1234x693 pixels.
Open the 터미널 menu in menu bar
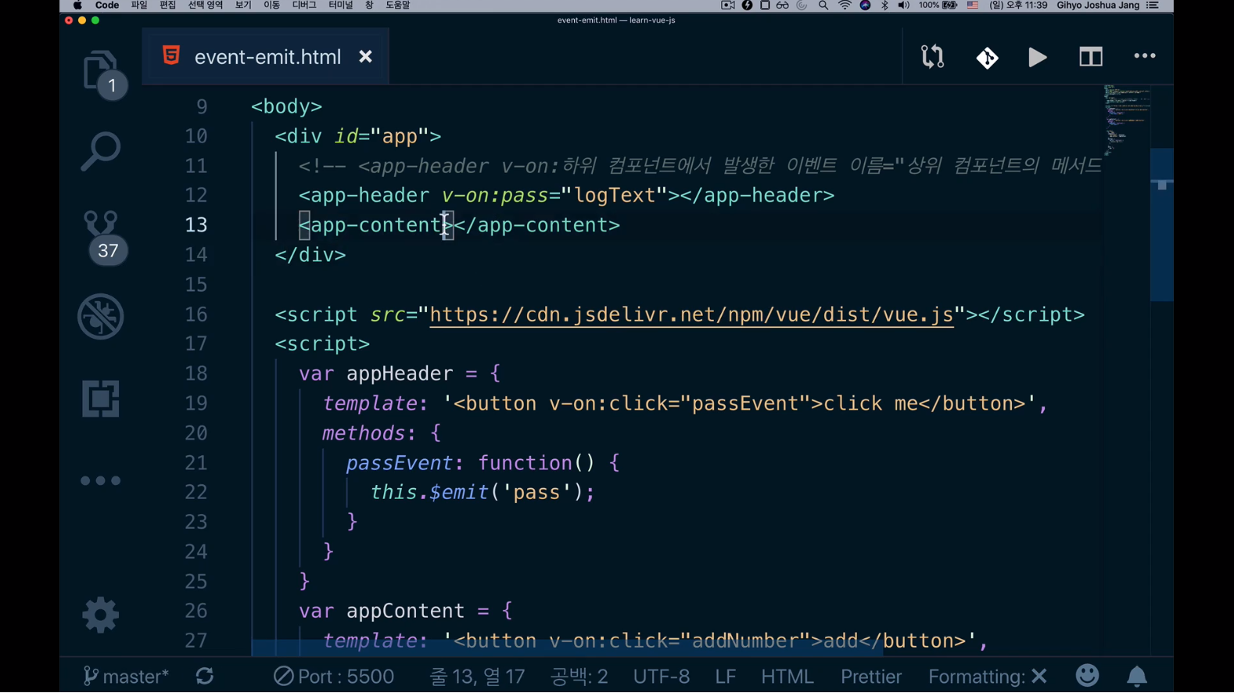[340, 5]
